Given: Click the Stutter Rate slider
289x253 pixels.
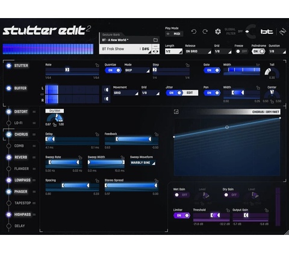Looking at the screenshot, I should [x=72, y=70].
